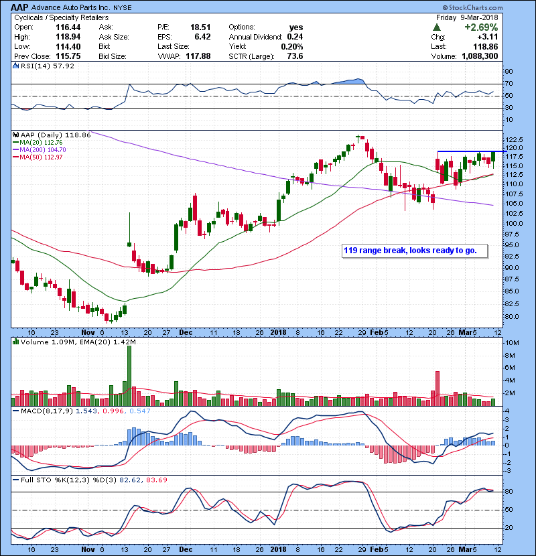
Task: Click the MA(20) 112.76 legend entry
Action: [38, 143]
